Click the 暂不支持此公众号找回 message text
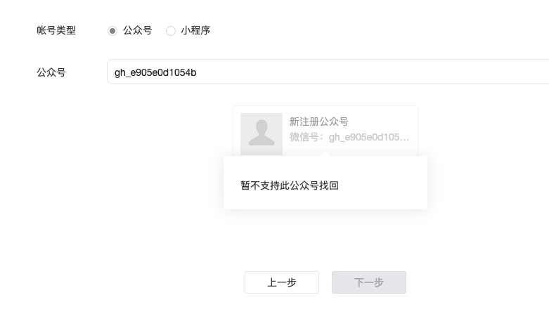Screen dimensions: 549x321 pos(290,185)
